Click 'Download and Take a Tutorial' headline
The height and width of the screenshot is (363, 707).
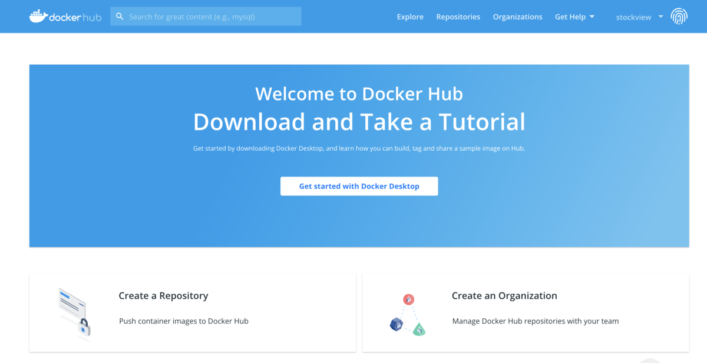(x=359, y=122)
